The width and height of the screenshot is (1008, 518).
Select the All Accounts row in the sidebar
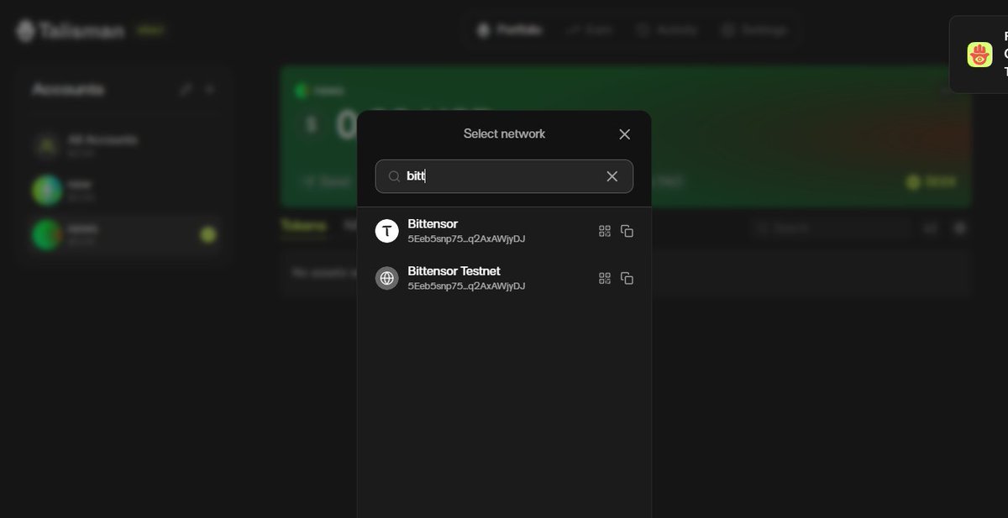[x=124, y=146]
